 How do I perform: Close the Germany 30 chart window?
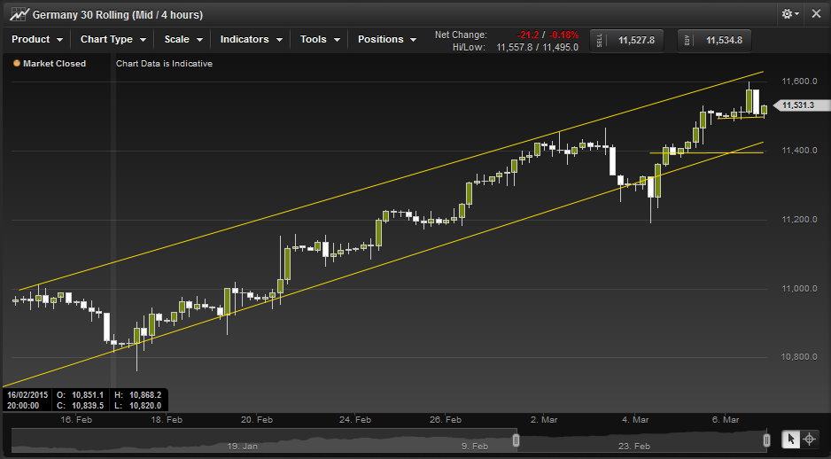pyautogui.click(x=816, y=14)
